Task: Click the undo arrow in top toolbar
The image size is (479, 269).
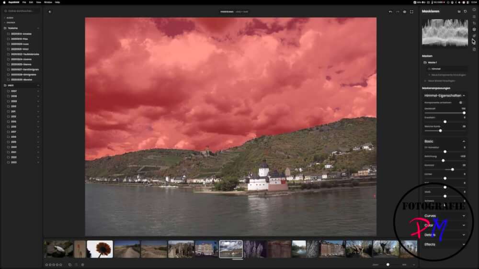Action: pos(390,12)
